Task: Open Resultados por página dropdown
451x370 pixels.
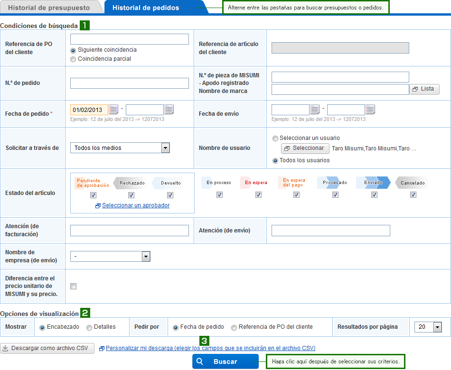Action: tap(428, 327)
